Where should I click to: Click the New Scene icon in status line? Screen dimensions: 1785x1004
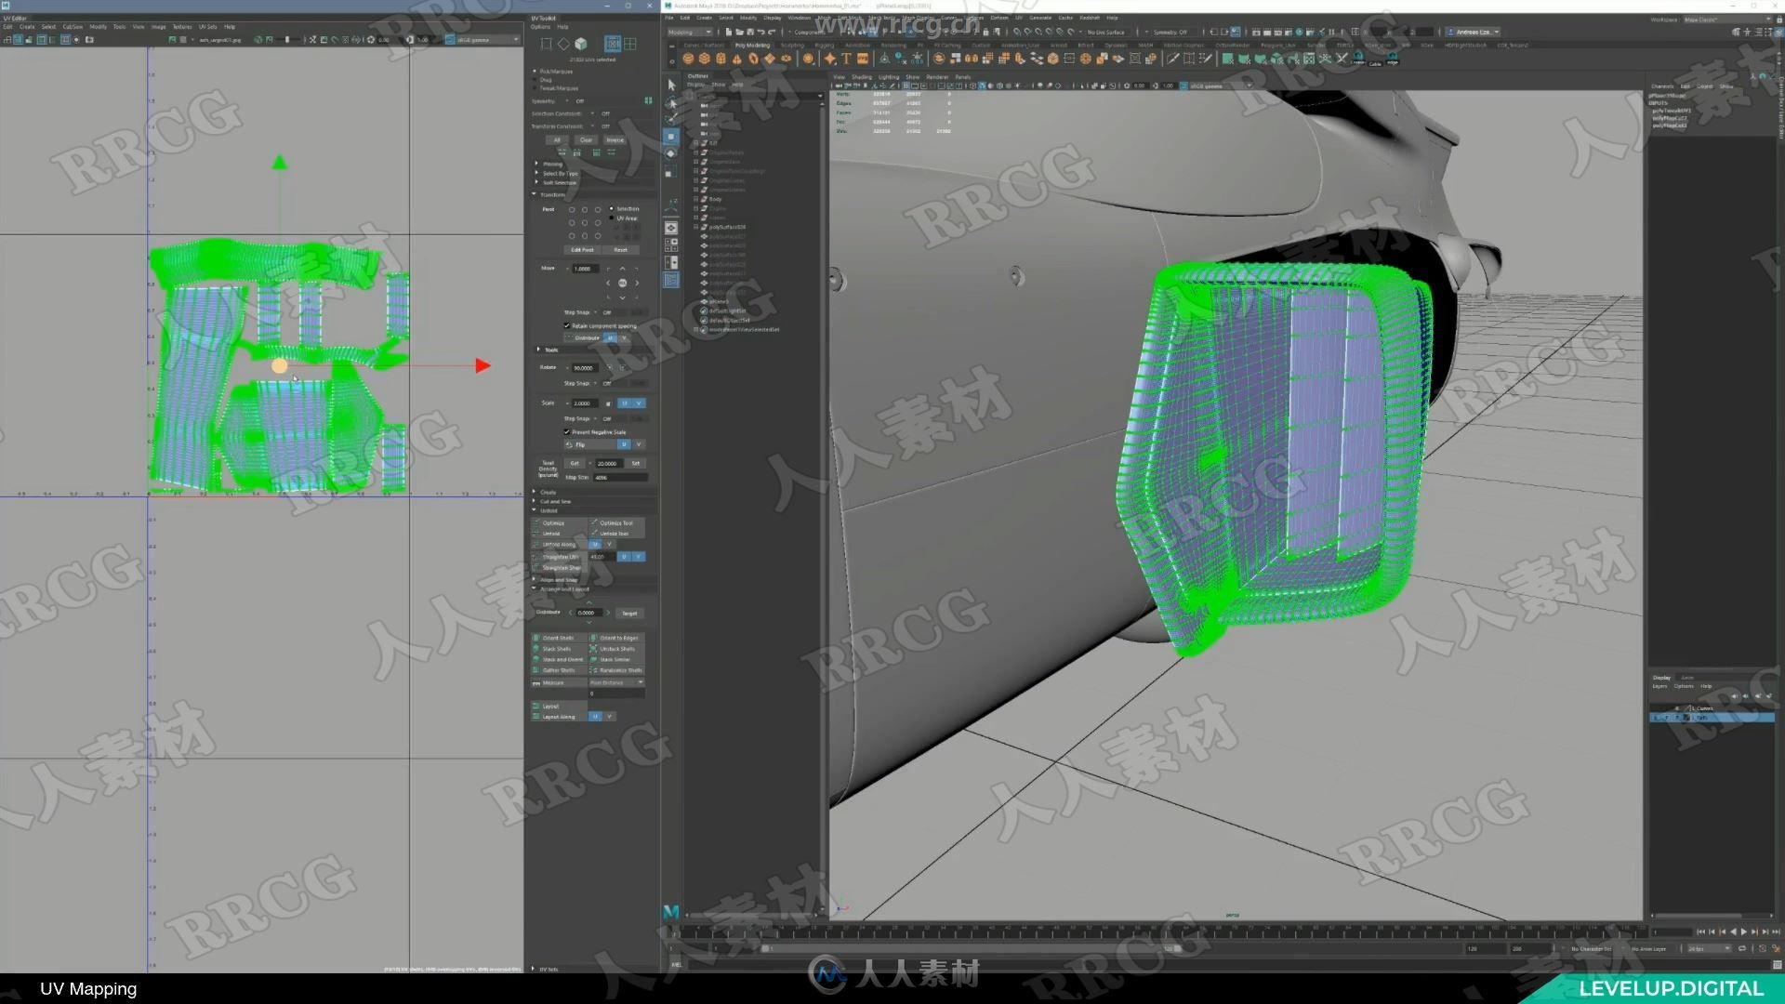point(728,32)
